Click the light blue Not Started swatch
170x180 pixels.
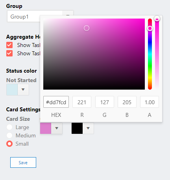[x=12, y=90]
